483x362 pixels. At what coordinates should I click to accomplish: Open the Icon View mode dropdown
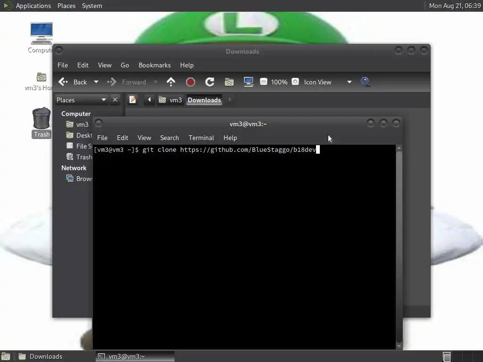coord(328,82)
